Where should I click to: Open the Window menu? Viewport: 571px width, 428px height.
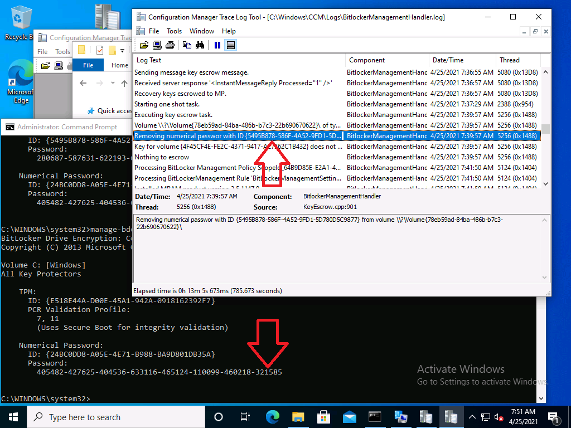[202, 31]
